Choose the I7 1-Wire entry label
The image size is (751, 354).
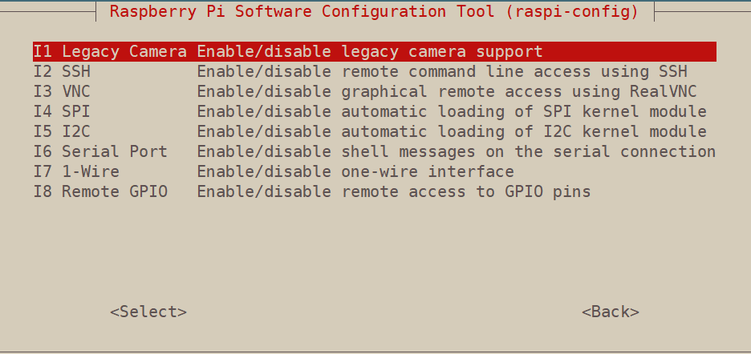(x=77, y=171)
